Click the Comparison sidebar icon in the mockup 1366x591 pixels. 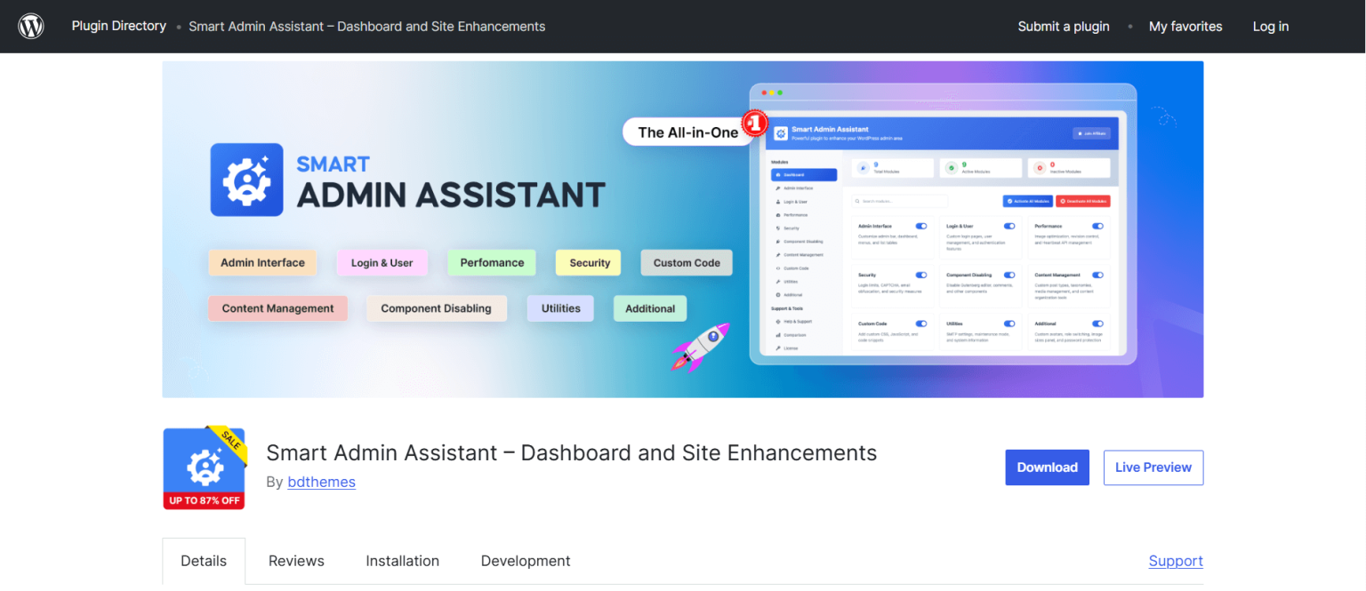tap(778, 335)
